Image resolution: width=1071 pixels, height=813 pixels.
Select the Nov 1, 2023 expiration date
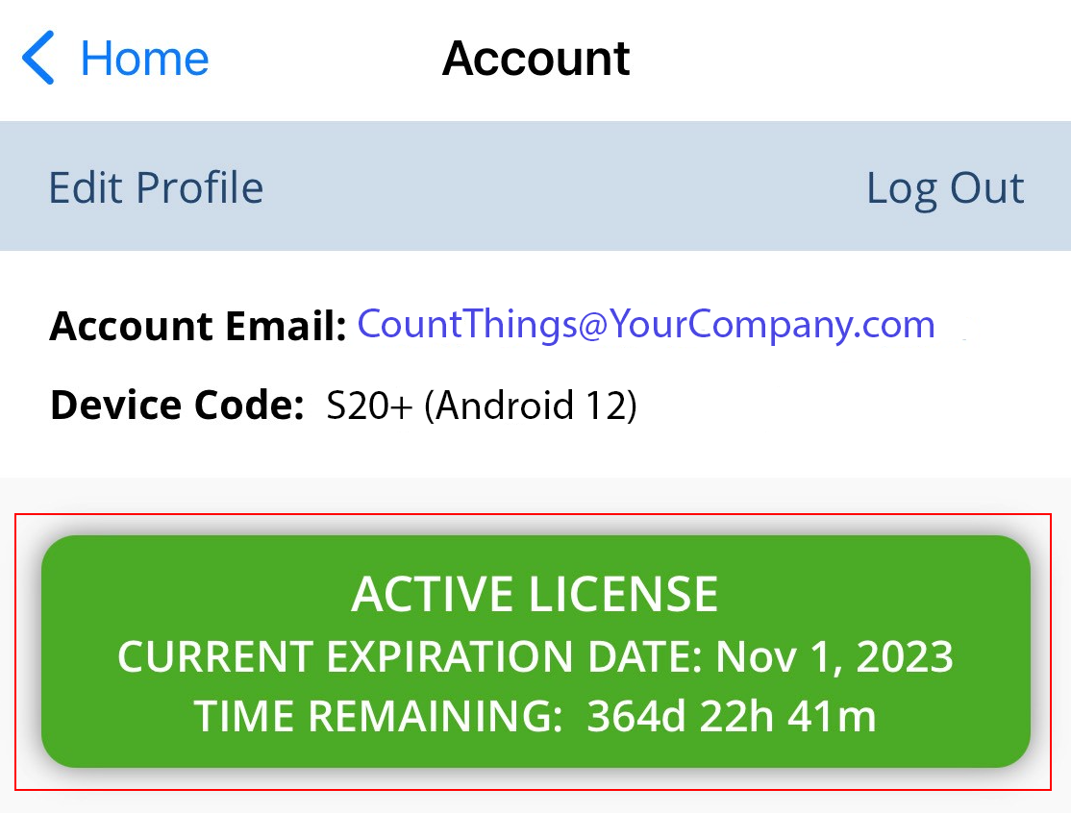(x=834, y=656)
